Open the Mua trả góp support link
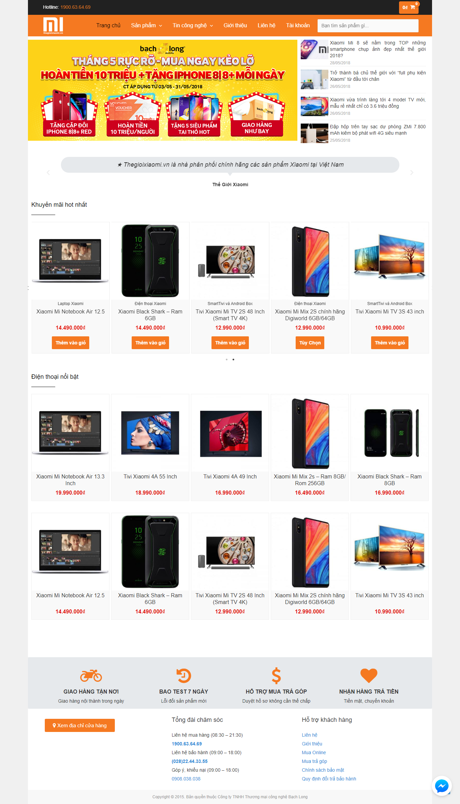460x804 pixels. pyautogui.click(x=314, y=761)
